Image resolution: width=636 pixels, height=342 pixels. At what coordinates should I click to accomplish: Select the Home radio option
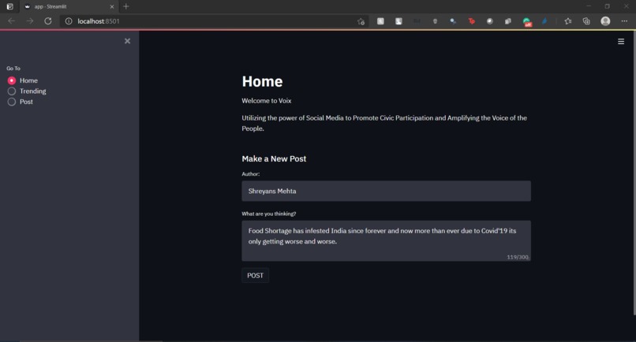pos(23,80)
